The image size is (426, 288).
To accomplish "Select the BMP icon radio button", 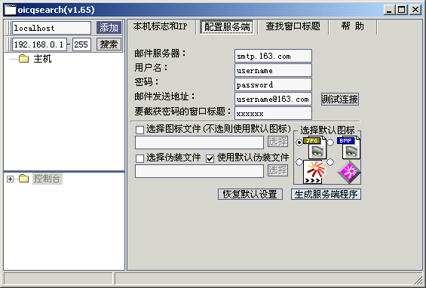I will 330,142.
